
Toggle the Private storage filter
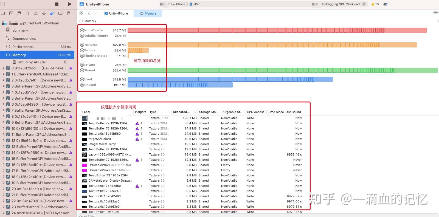point(82,65)
